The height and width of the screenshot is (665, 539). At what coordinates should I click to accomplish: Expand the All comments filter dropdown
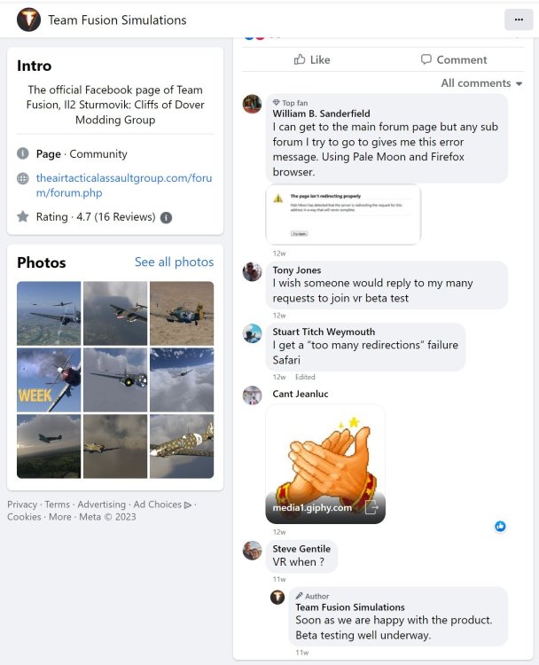pos(481,83)
